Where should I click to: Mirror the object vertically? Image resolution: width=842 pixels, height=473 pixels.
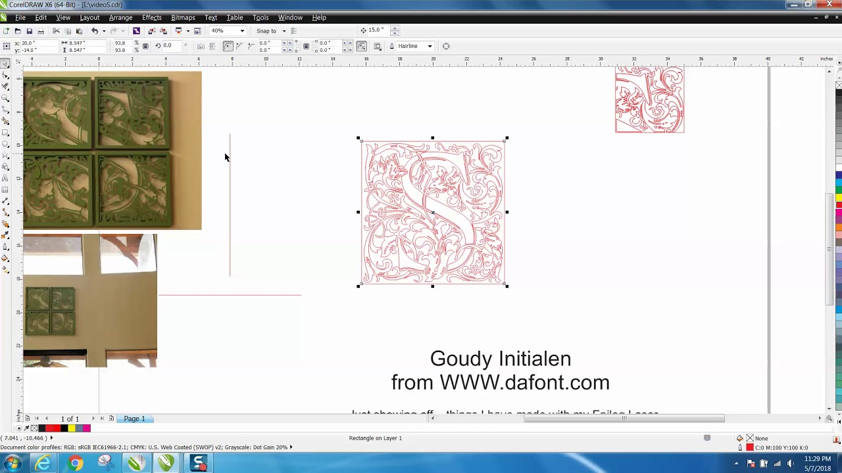click(x=212, y=46)
